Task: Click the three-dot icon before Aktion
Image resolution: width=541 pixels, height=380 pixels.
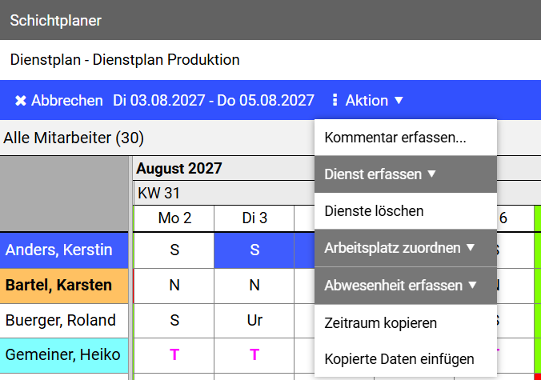Action: click(x=335, y=100)
